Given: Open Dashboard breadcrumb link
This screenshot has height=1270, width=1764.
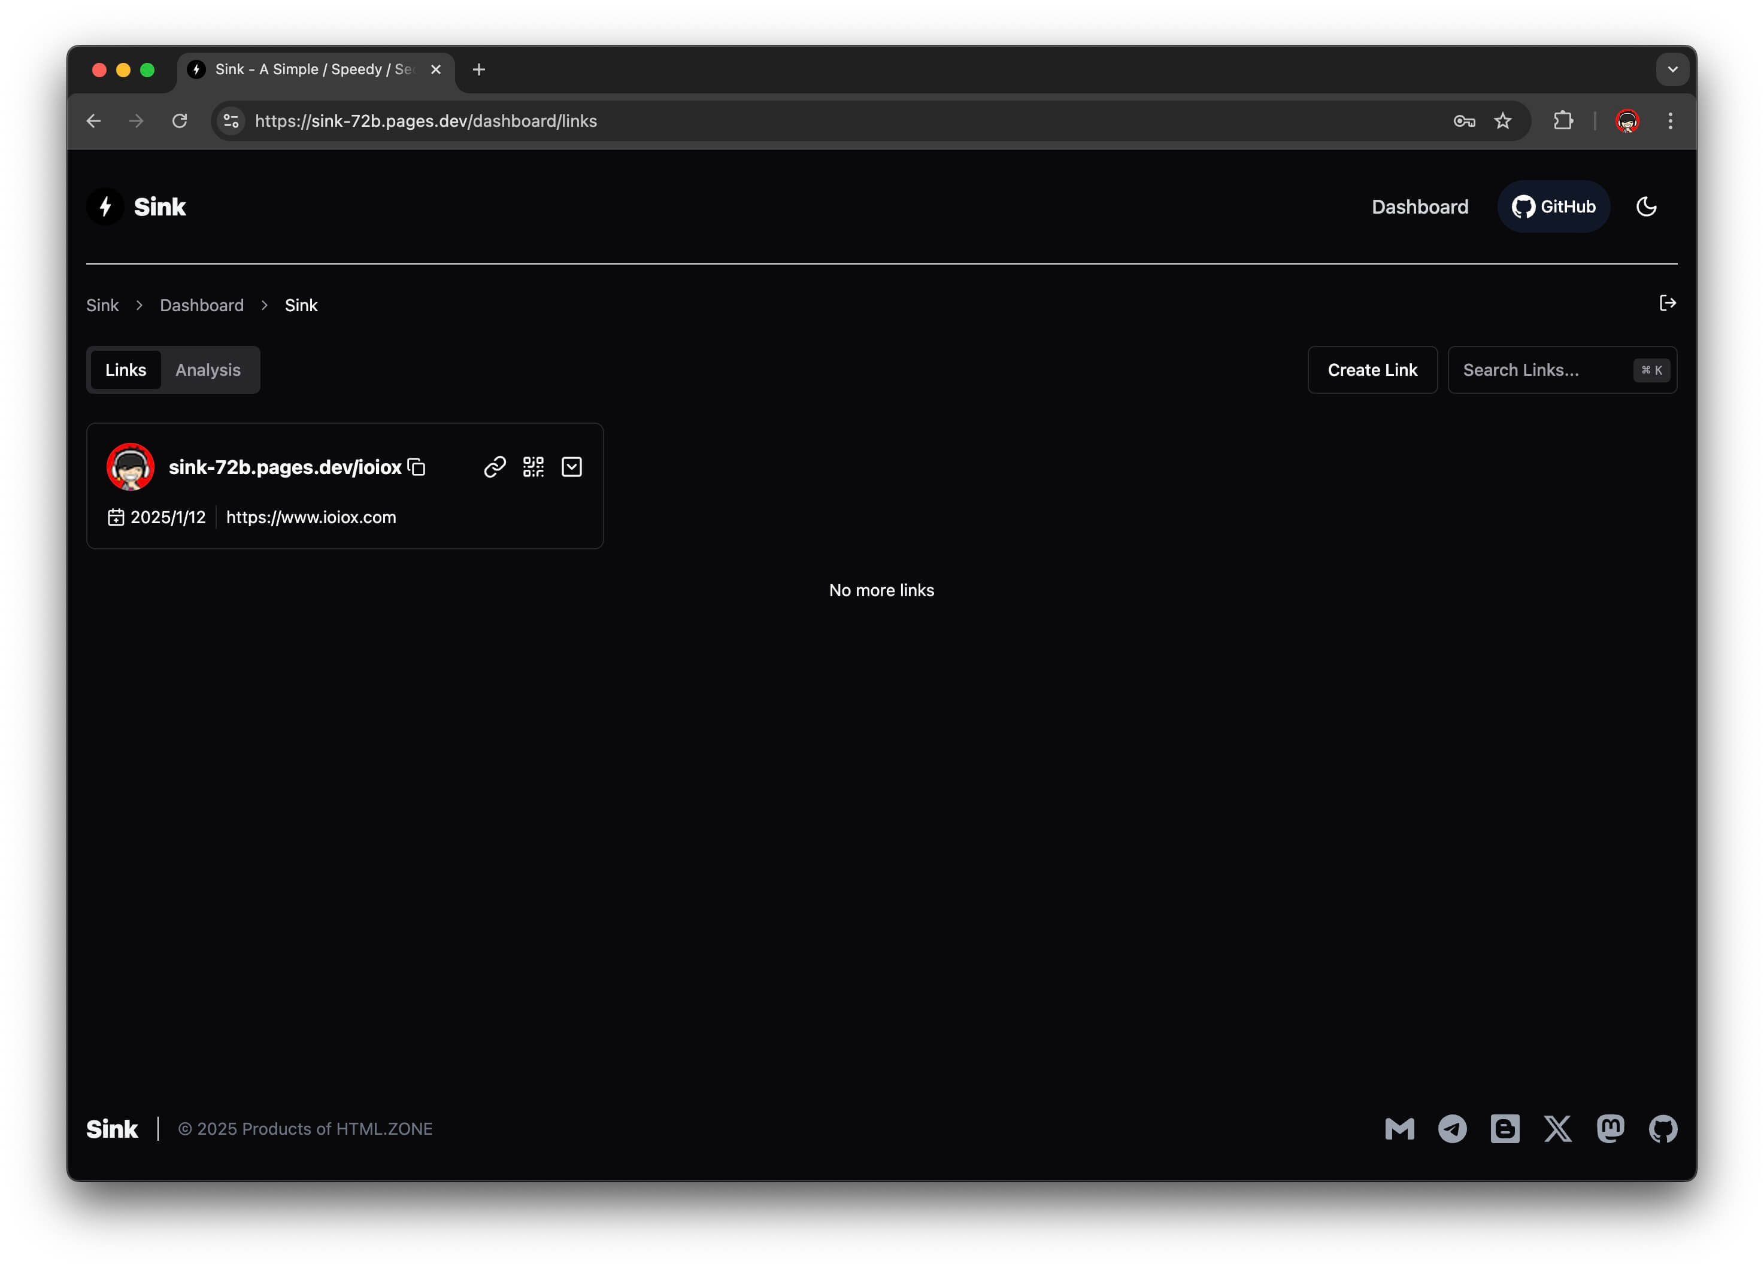Looking at the screenshot, I should (201, 305).
